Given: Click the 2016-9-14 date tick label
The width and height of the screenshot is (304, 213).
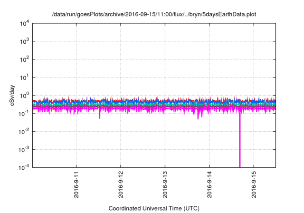Looking at the screenshot, I should click(209, 184).
